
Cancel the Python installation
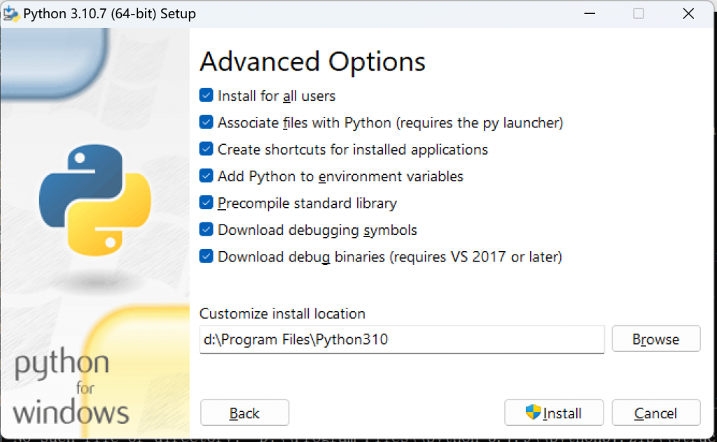pyautogui.click(x=655, y=413)
